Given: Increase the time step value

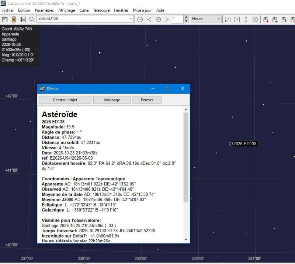Looking at the screenshot, I should 186,17.
